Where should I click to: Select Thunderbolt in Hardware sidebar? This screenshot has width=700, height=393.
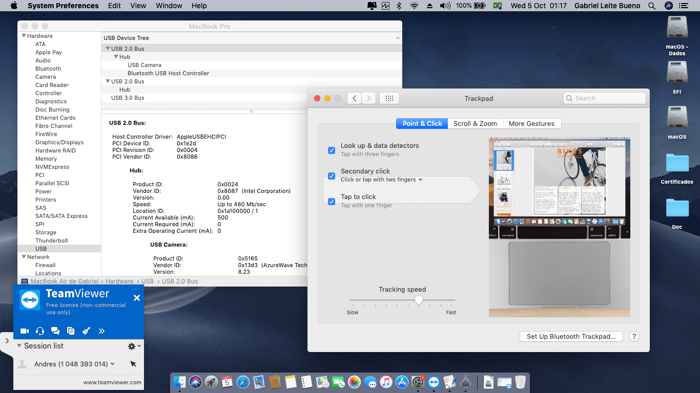(x=52, y=241)
